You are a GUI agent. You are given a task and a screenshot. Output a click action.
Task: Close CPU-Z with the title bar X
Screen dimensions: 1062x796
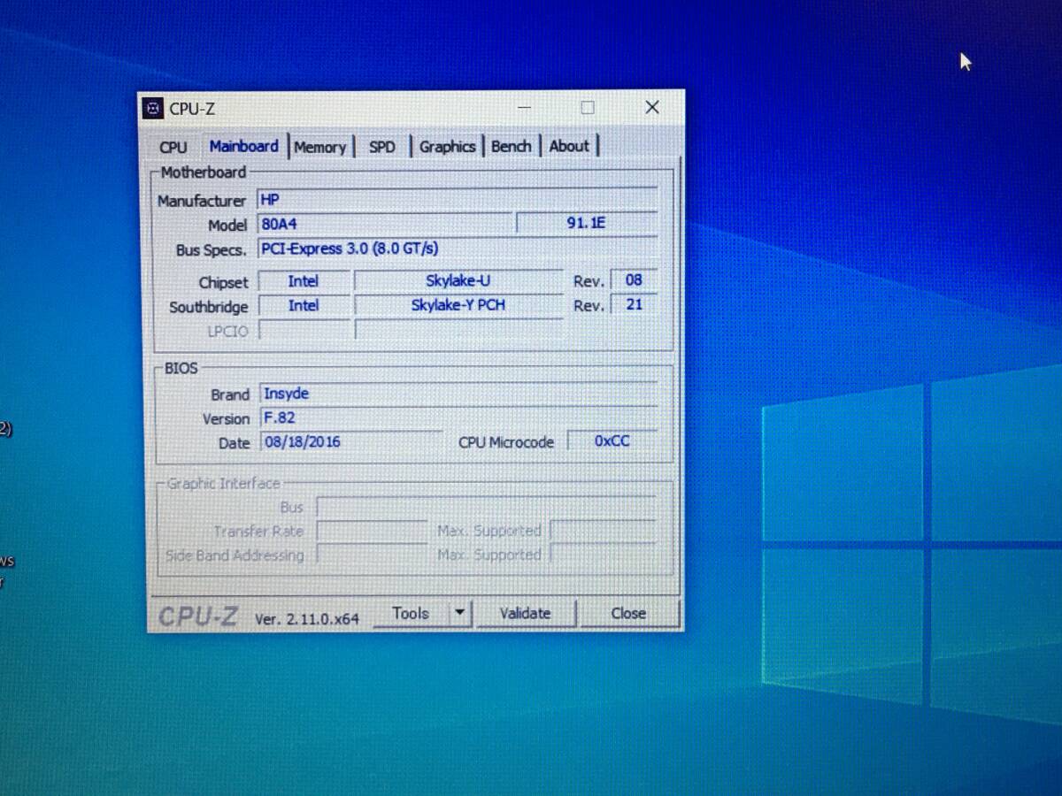point(652,107)
